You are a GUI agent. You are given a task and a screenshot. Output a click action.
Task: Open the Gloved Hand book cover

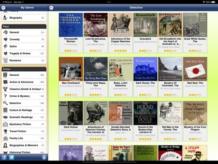pyautogui.click(x=71, y=153)
